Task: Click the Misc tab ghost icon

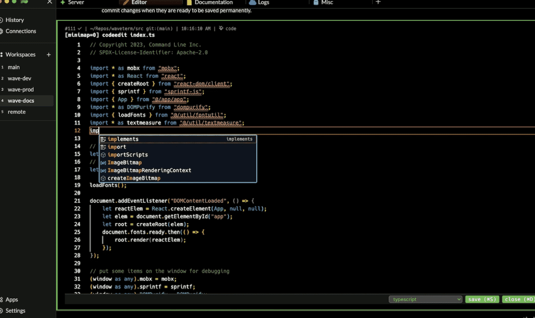Action: [x=316, y=3]
